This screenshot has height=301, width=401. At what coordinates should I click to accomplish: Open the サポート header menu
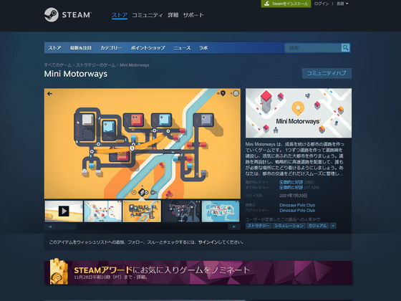(x=193, y=15)
